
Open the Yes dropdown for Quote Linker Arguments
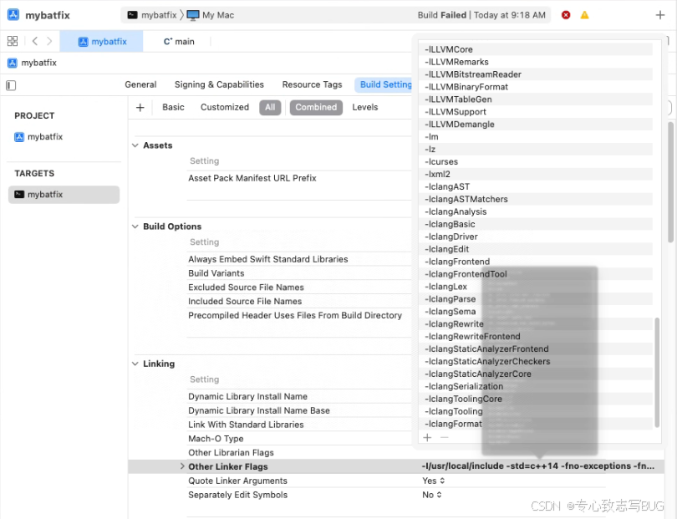coord(433,481)
